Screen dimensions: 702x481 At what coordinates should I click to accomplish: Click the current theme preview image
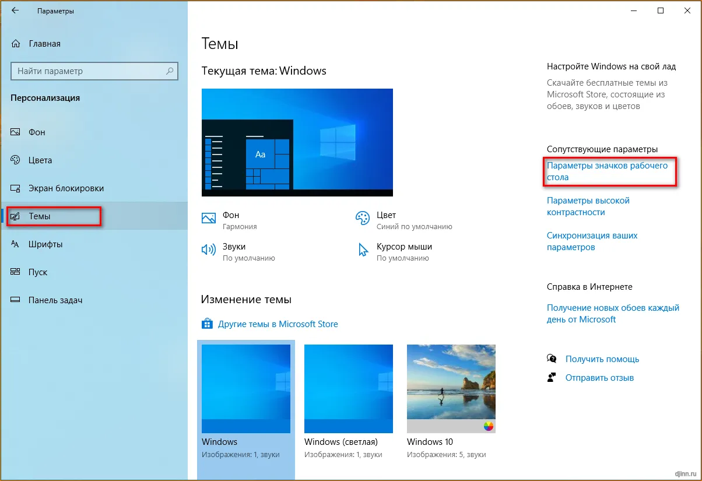click(297, 142)
